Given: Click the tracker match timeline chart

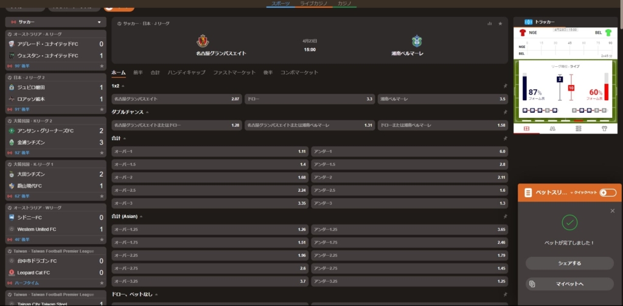Looking at the screenshot, I should click(565, 48).
